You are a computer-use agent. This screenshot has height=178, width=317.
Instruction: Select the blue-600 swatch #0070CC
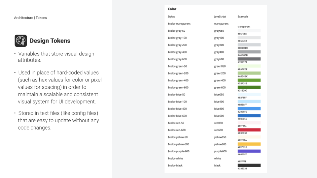click(x=249, y=116)
